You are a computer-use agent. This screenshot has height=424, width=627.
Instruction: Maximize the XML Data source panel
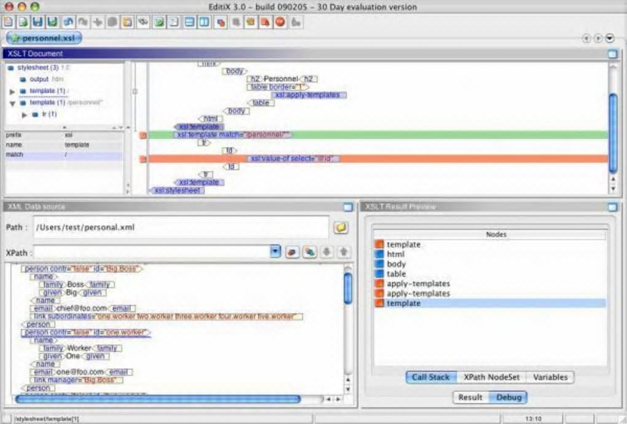pyautogui.click(x=348, y=206)
